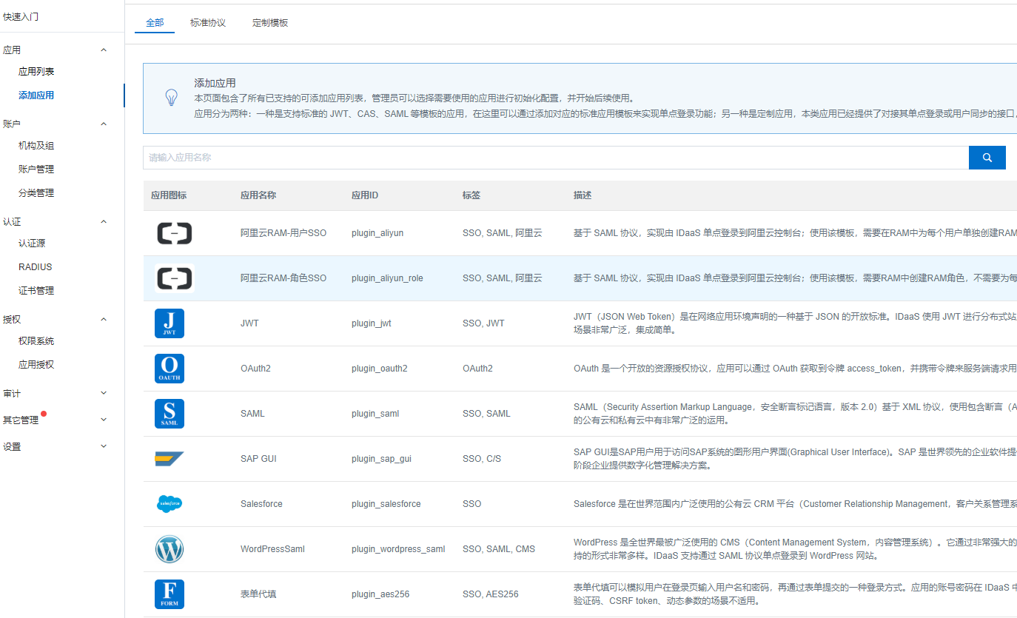
Task: Click the WordPressSaml name cell
Action: tap(272, 549)
